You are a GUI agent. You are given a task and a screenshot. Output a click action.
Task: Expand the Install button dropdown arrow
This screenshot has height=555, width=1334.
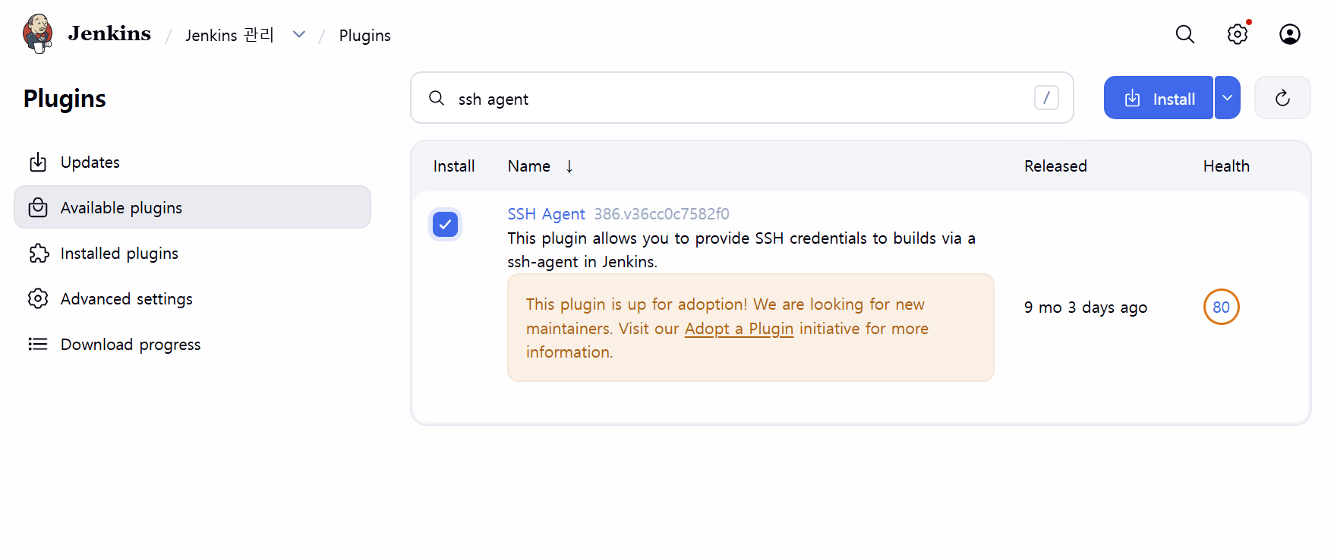coord(1228,98)
